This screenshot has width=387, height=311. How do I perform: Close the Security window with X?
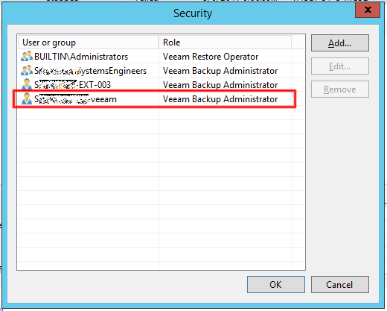point(368,10)
